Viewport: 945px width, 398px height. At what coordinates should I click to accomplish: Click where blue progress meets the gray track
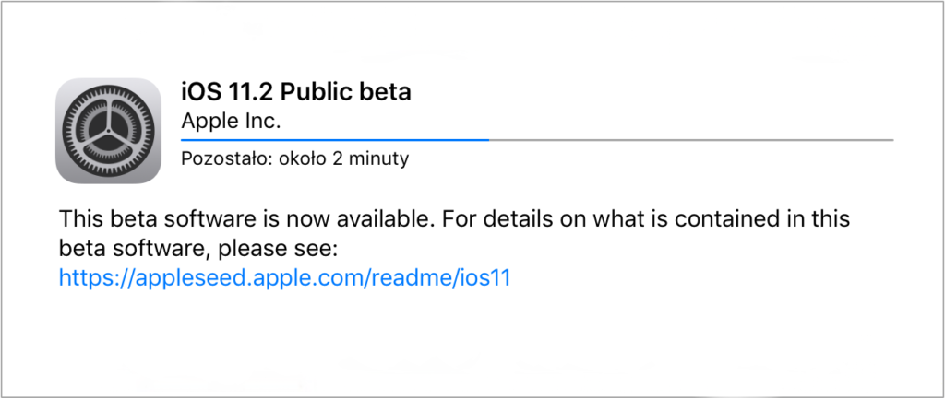click(488, 140)
